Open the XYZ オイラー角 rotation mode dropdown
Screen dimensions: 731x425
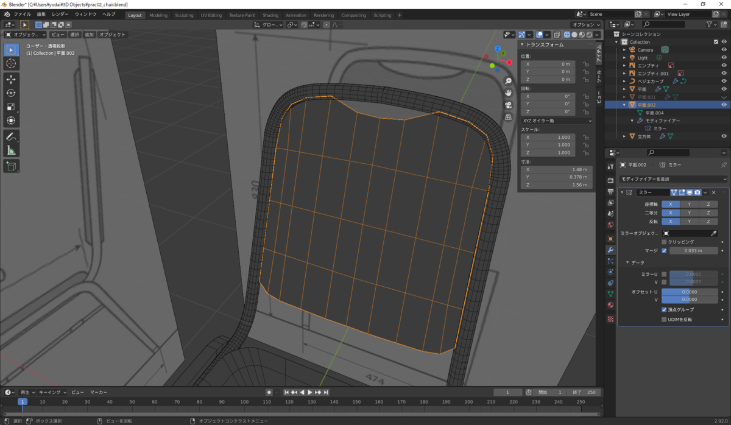point(557,121)
